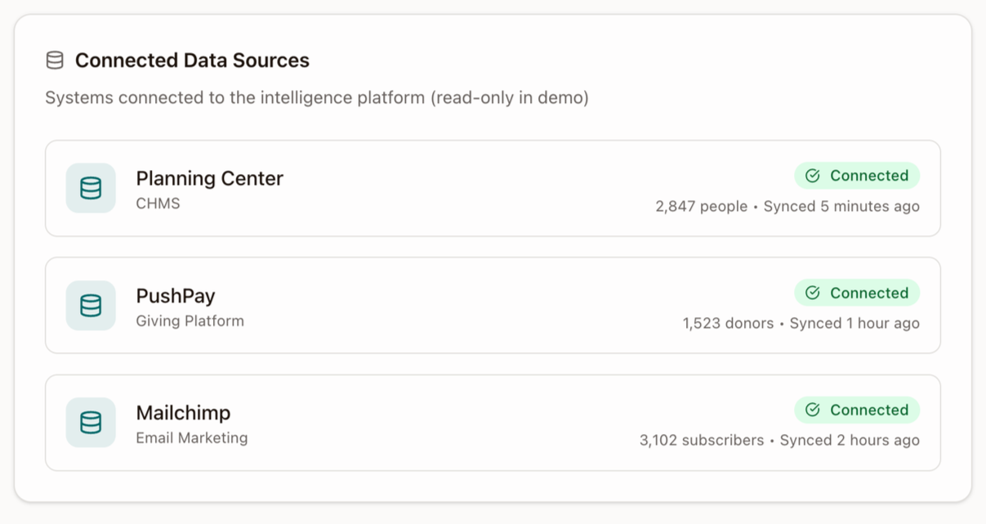Image resolution: width=986 pixels, height=524 pixels.
Task: Click the Connected Data Sources header database icon
Action: 55,60
